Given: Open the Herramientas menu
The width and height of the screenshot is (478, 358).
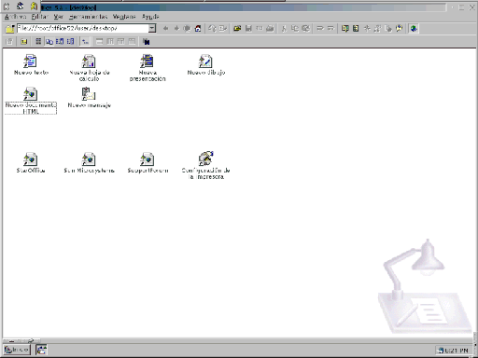Looking at the screenshot, I should pos(88,17).
